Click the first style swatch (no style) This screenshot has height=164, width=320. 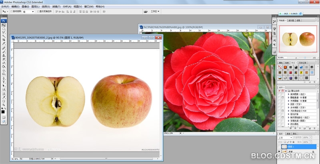pos(280,67)
